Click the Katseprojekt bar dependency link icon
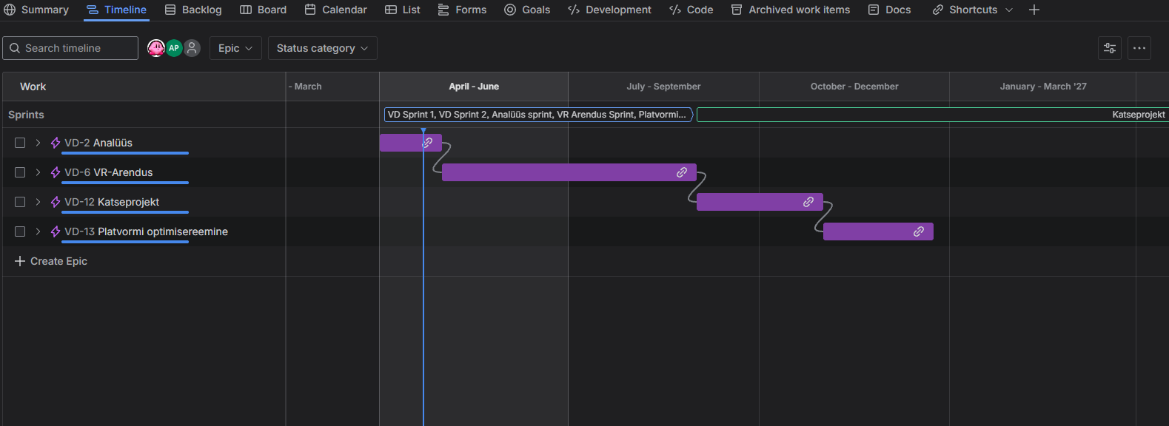The height and width of the screenshot is (426, 1169). pyautogui.click(x=808, y=202)
